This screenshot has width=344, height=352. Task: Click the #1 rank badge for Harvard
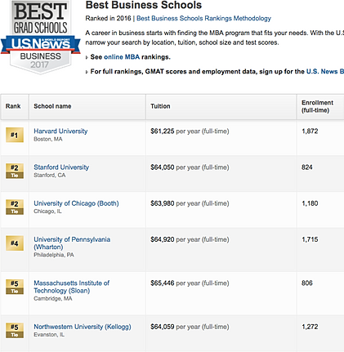pos(15,135)
